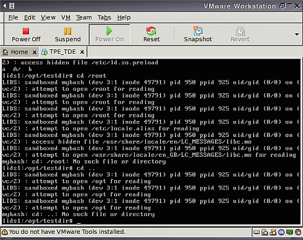The width and height of the screenshot is (303, 240).
Task: Click the red Power Off icon
Action: pyautogui.click(x=26, y=31)
